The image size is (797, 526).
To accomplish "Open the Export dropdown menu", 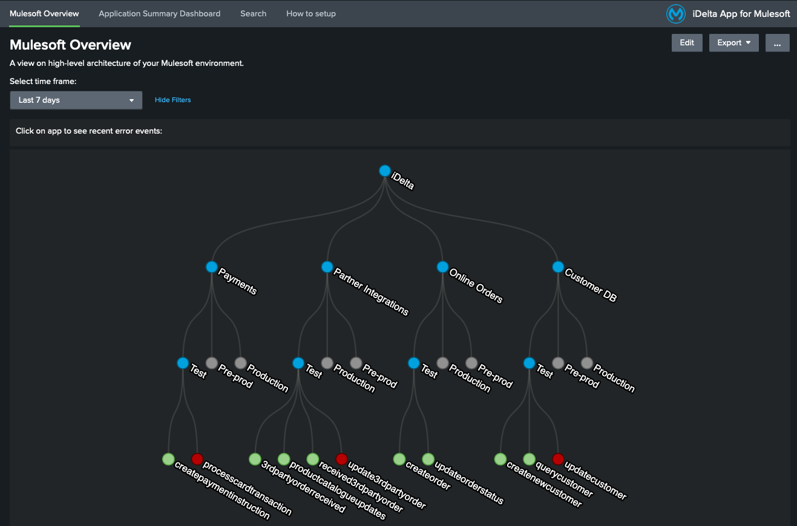I will pyautogui.click(x=734, y=43).
